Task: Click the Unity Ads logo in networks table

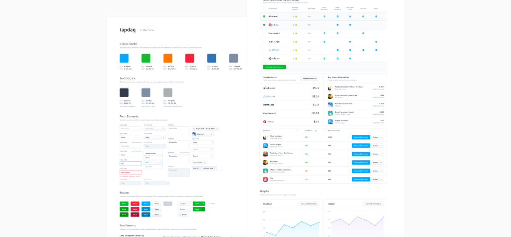Action: [274, 58]
